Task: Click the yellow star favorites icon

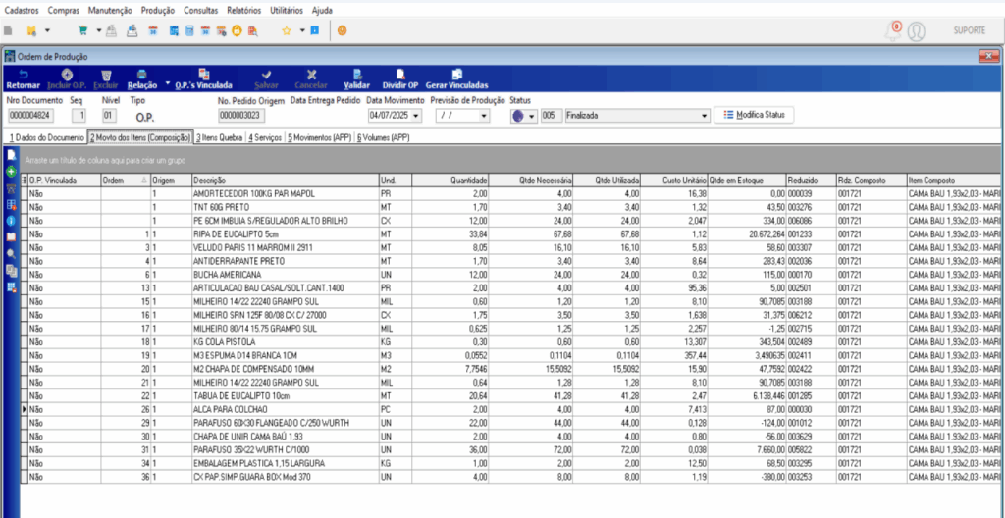Action: coord(287,30)
